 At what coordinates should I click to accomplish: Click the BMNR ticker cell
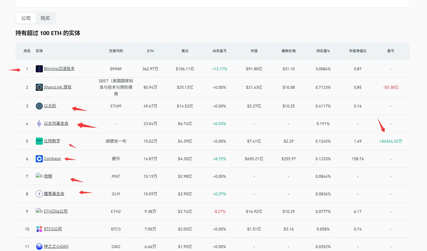pyautogui.click(x=116, y=69)
